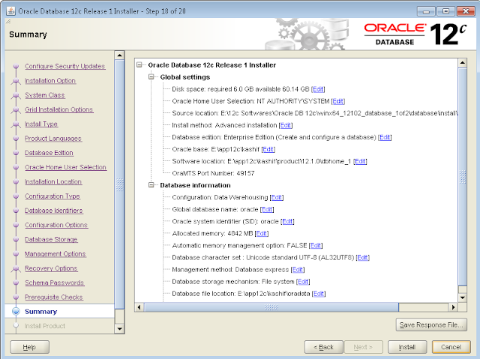Open the Installation Location step

(53, 181)
